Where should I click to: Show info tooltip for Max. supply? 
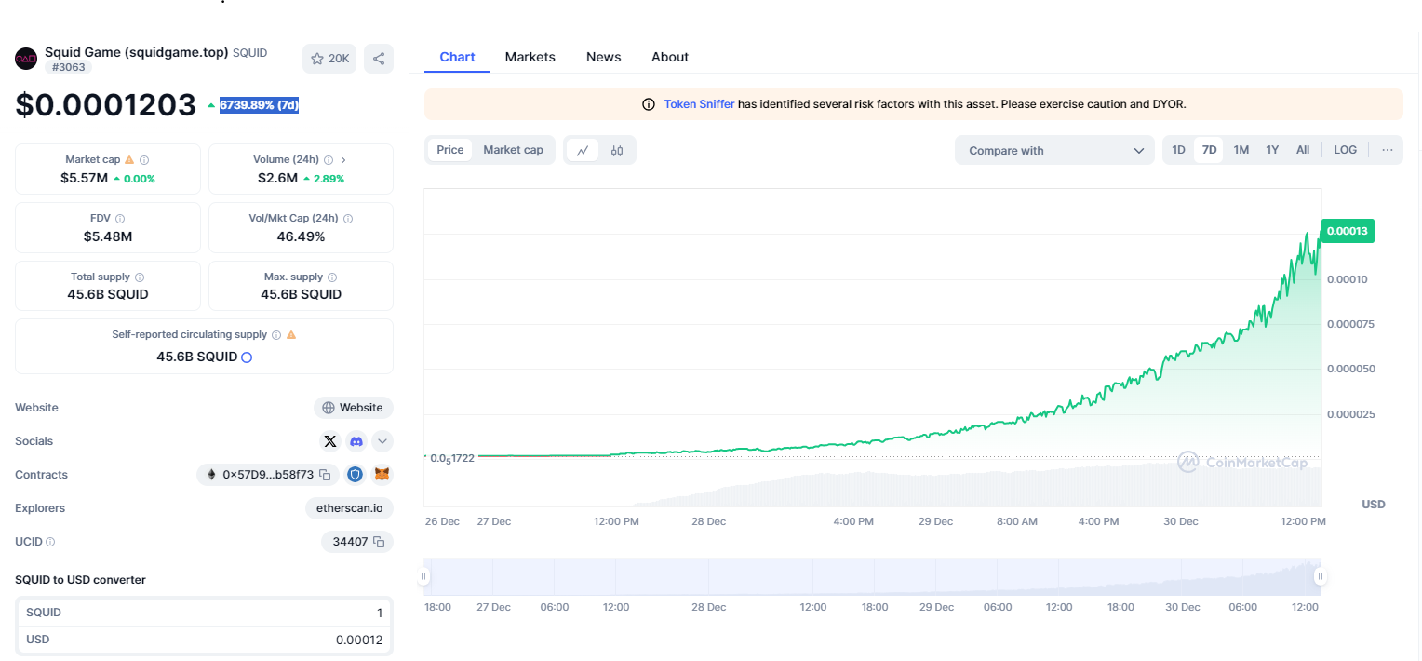pyautogui.click(x=332, y=277)
